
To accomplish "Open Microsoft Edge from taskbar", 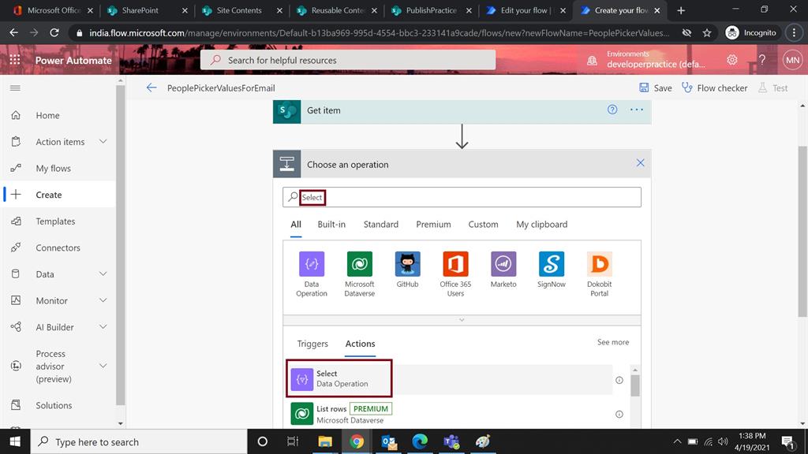I will click(x=420, y=441).
